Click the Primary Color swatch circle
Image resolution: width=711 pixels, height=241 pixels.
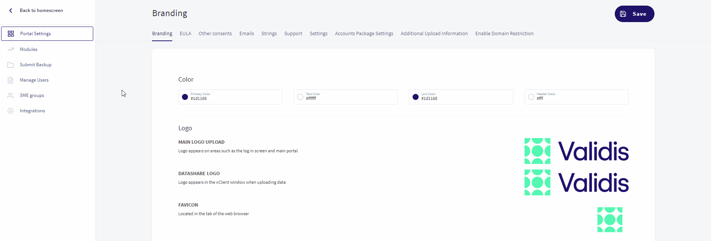click(x=185, y=97)
